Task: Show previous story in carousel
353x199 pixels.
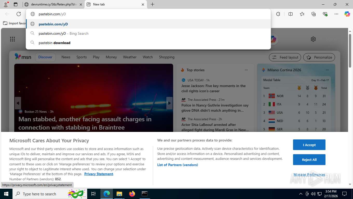Action: point(18,103)
